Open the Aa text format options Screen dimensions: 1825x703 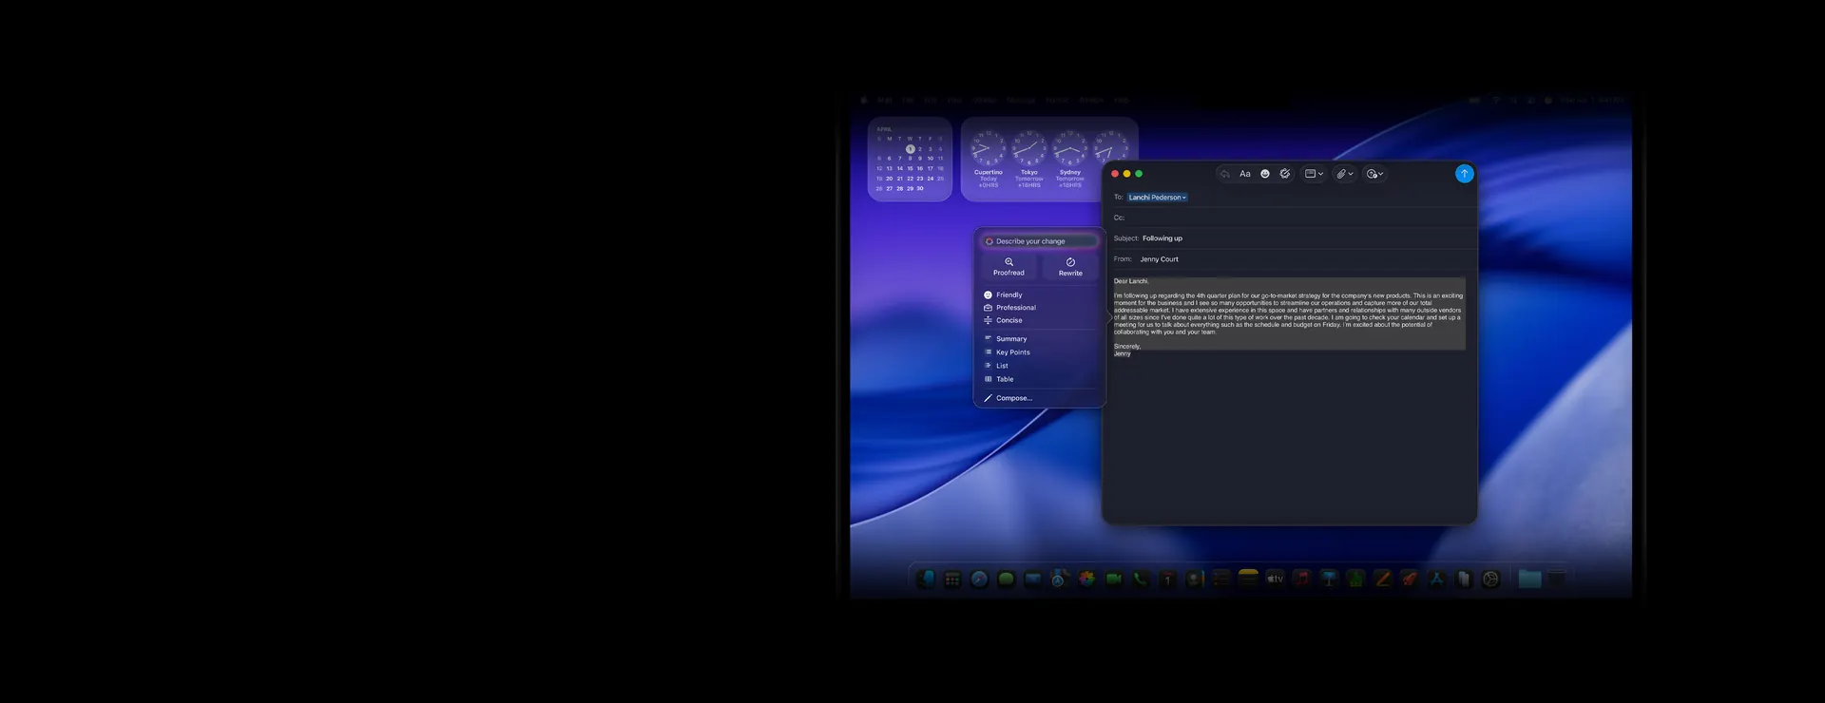pyautogui.click(x=1244, y=174)
